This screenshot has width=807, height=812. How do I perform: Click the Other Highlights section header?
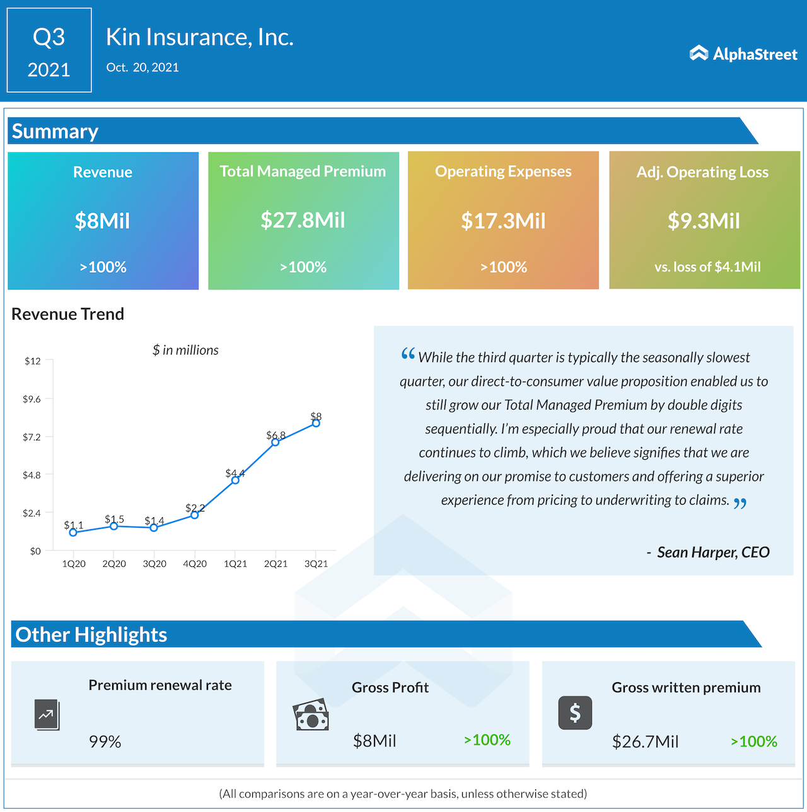386,634
